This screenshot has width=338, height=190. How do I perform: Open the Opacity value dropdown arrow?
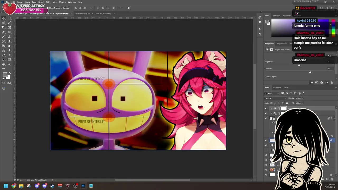click(303, 98)
